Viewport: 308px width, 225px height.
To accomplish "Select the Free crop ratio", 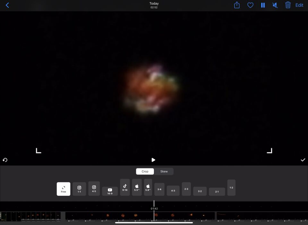I will pyautogui.click(x=64, y=189).
